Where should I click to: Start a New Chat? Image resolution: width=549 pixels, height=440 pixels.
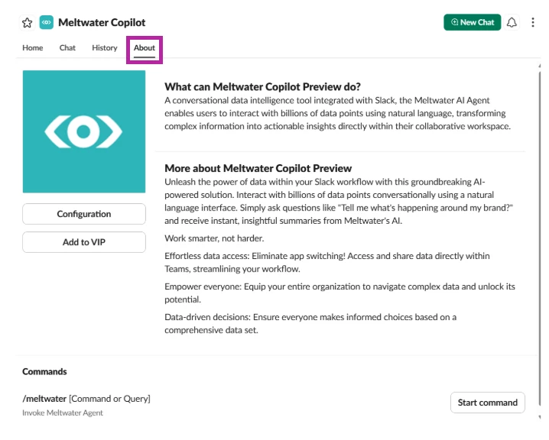click(x=473, y=22)
